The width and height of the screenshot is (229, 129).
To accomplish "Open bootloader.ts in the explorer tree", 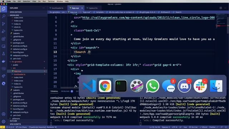I will click(x=20, y=75).
